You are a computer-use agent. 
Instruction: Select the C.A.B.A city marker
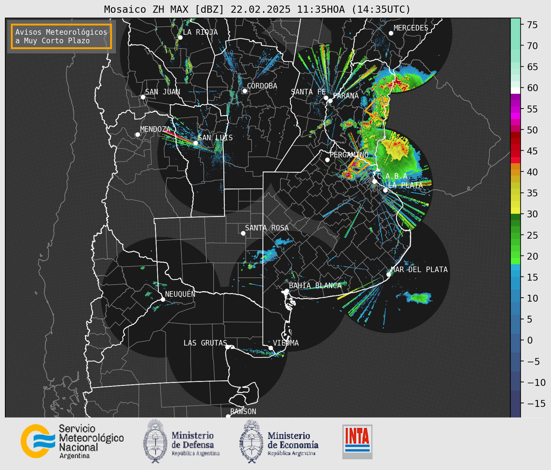(x=375, y=181)
